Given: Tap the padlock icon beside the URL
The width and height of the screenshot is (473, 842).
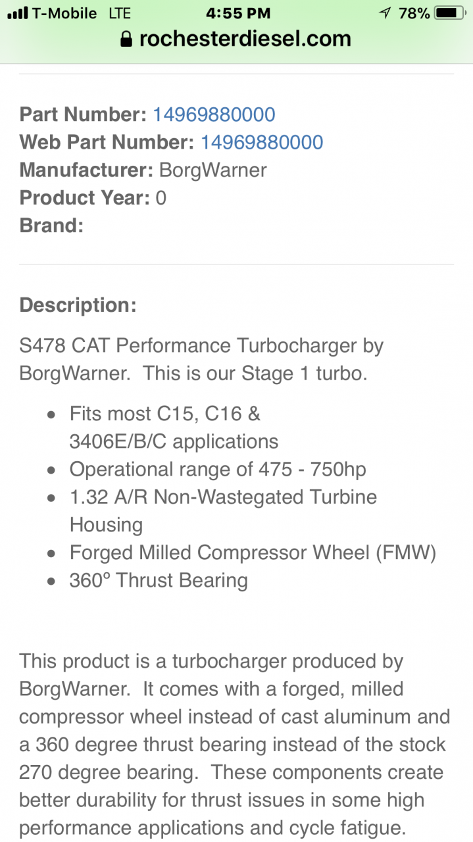Looking at the screenshot, I should (126, 39).
